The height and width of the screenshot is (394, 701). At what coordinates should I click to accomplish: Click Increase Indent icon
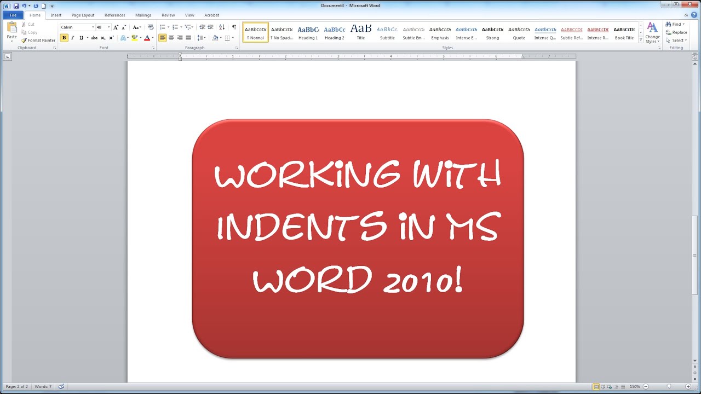pyautogui.click(x=210, y=27)
